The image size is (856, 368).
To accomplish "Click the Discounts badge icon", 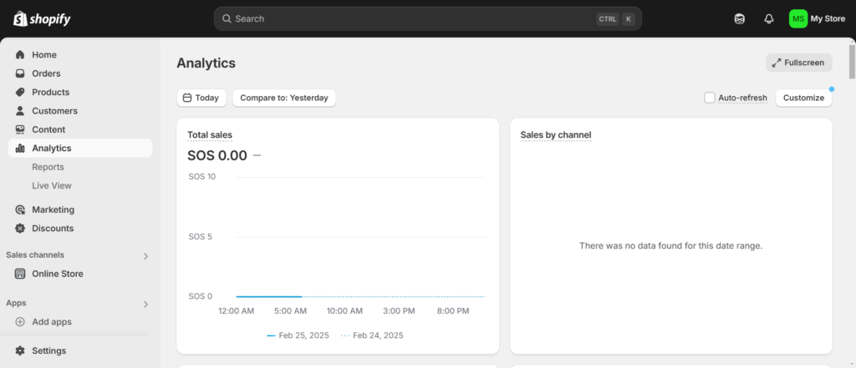I will point(20,229).
